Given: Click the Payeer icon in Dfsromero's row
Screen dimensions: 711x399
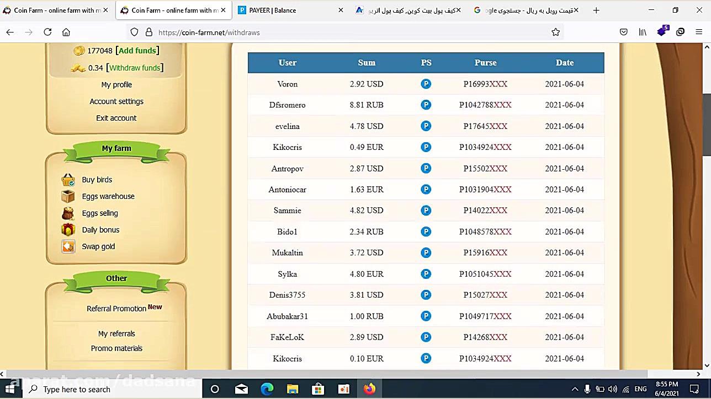Looking at the screenshot, I should point(426,105).
